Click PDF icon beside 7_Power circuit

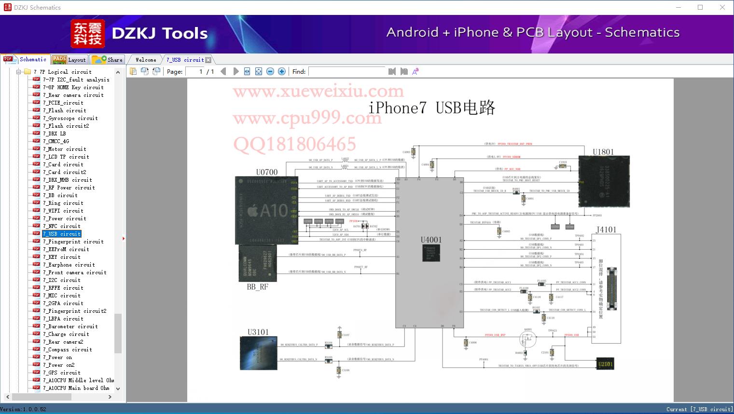(x=36, y=218)
